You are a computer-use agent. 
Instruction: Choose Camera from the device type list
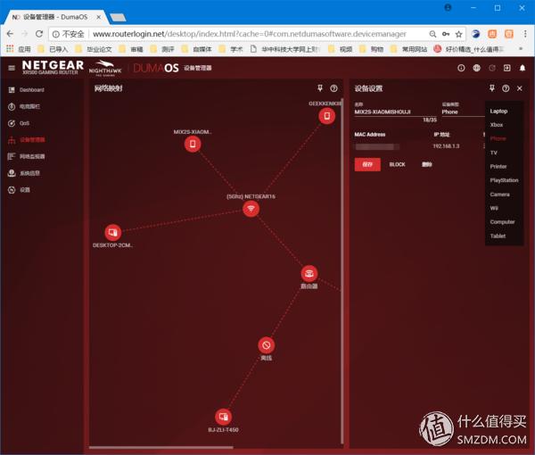500,194
